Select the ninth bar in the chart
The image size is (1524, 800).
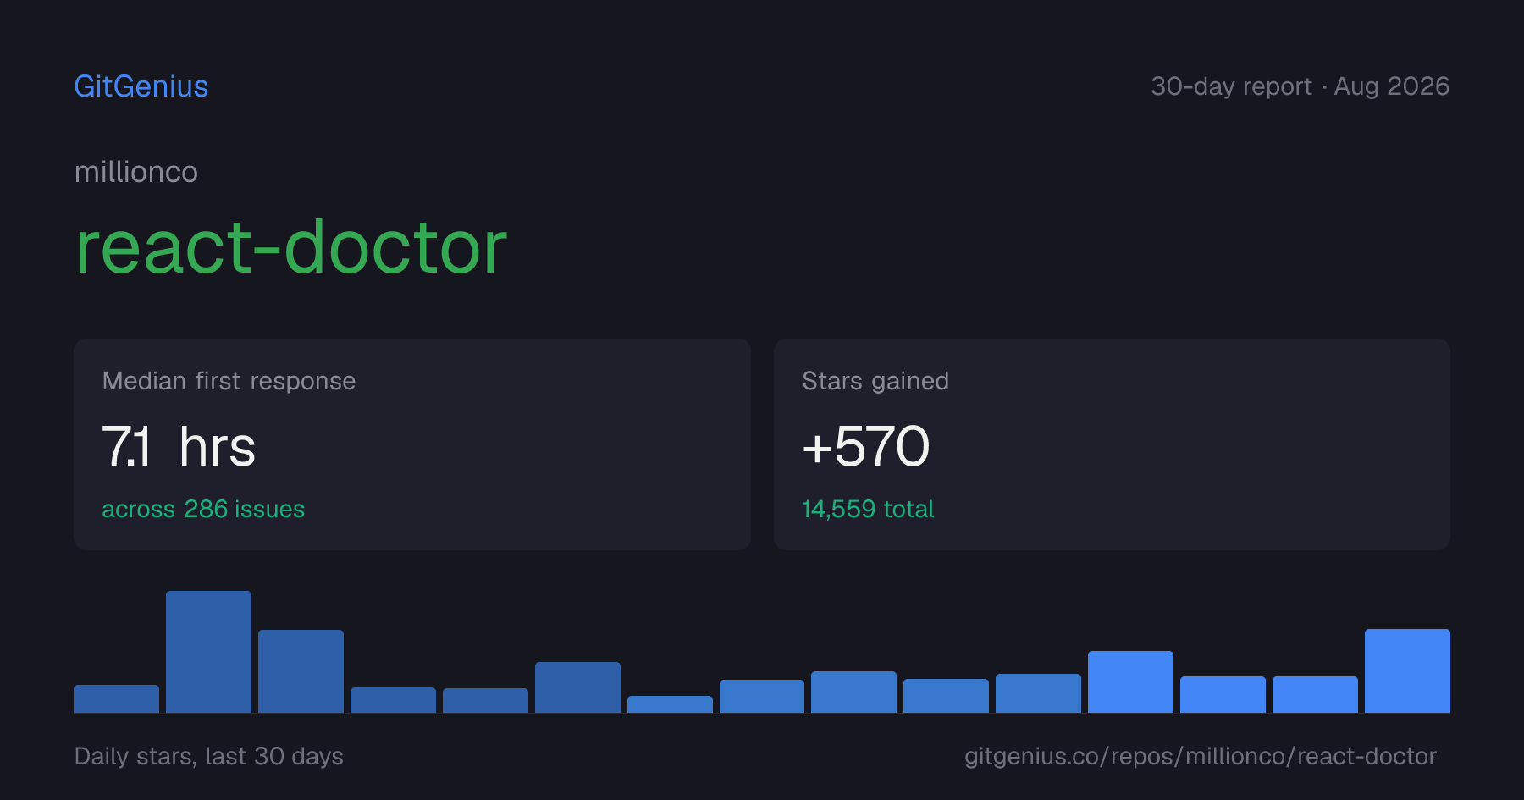click(853, 692)
